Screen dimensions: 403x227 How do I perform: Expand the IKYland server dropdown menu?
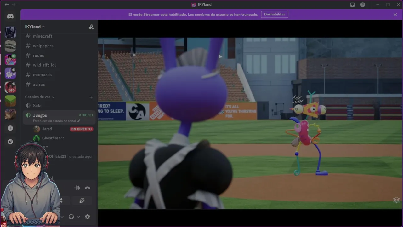pyautogui.click(x=35, y=27)
